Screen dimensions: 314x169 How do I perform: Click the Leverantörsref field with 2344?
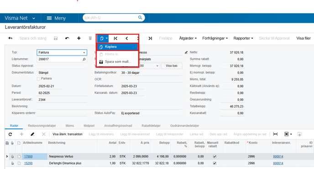tap(62, 100)
